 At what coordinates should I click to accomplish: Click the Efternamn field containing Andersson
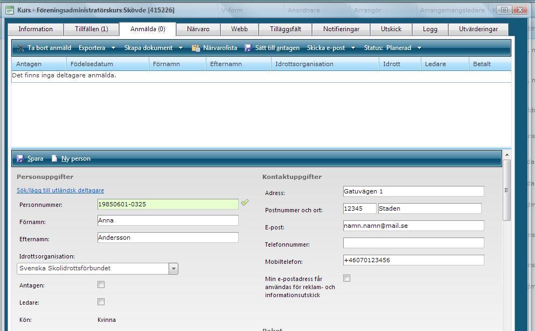coord(168,238)
